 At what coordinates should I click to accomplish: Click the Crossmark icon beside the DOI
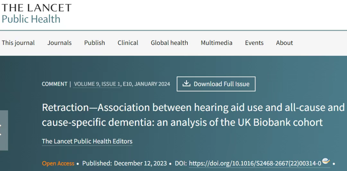[326, 161]
